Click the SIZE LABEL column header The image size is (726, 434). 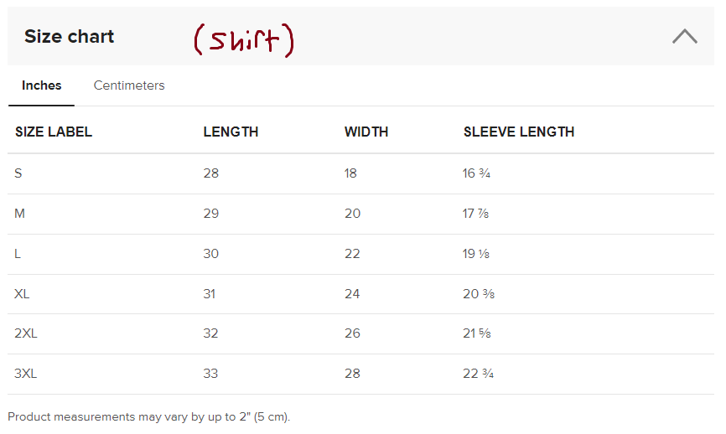[54, 132]
